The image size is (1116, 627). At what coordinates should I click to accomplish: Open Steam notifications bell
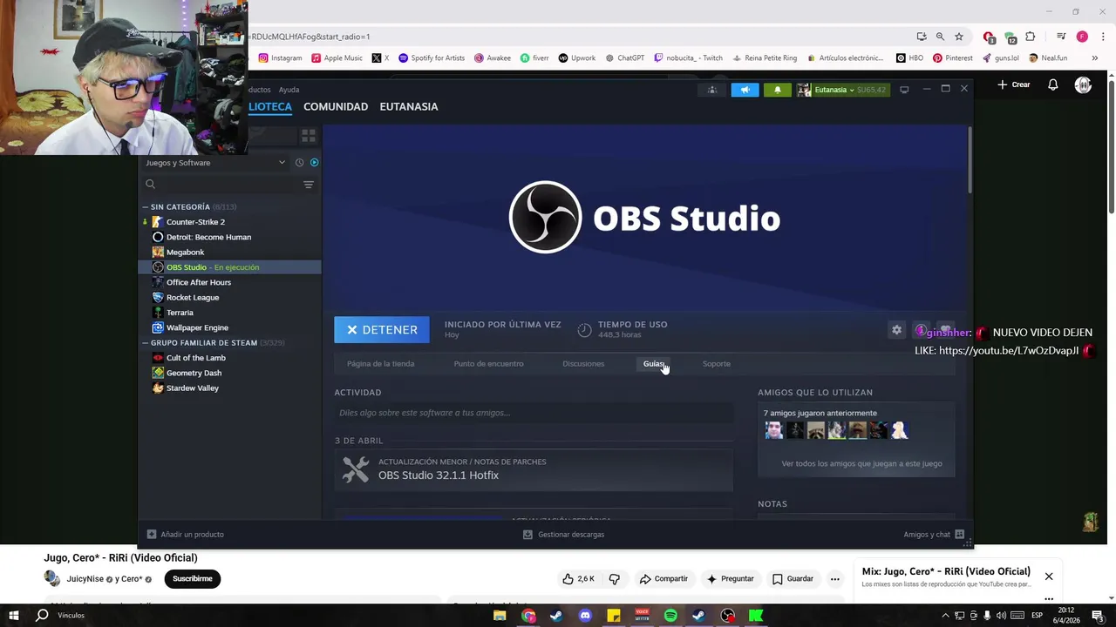click(778, 90)
